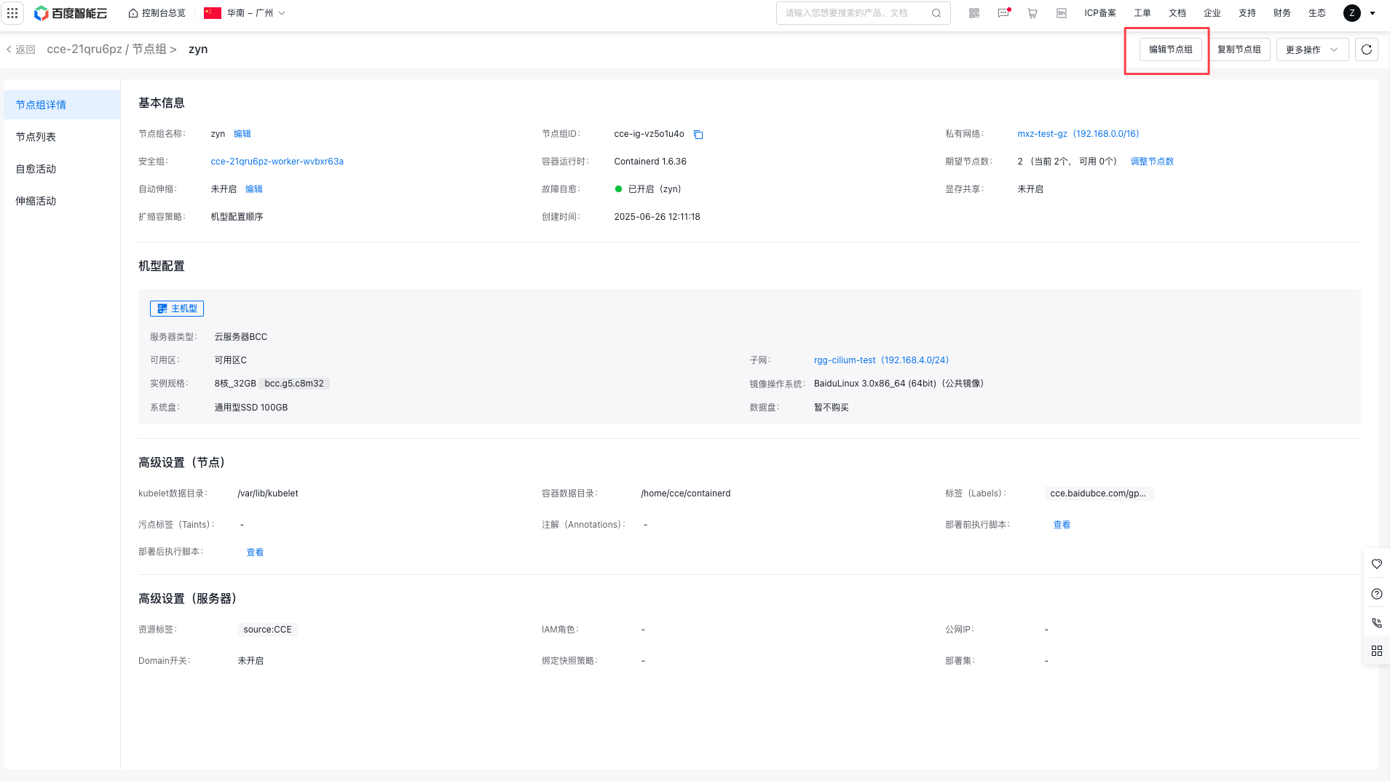Select the 自愈活动 sidebar tab
This screenshot has height=781, width=1390.
click(62, 169)
